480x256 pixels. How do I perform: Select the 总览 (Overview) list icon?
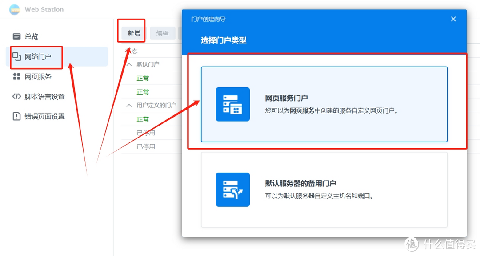click(17, 36)
